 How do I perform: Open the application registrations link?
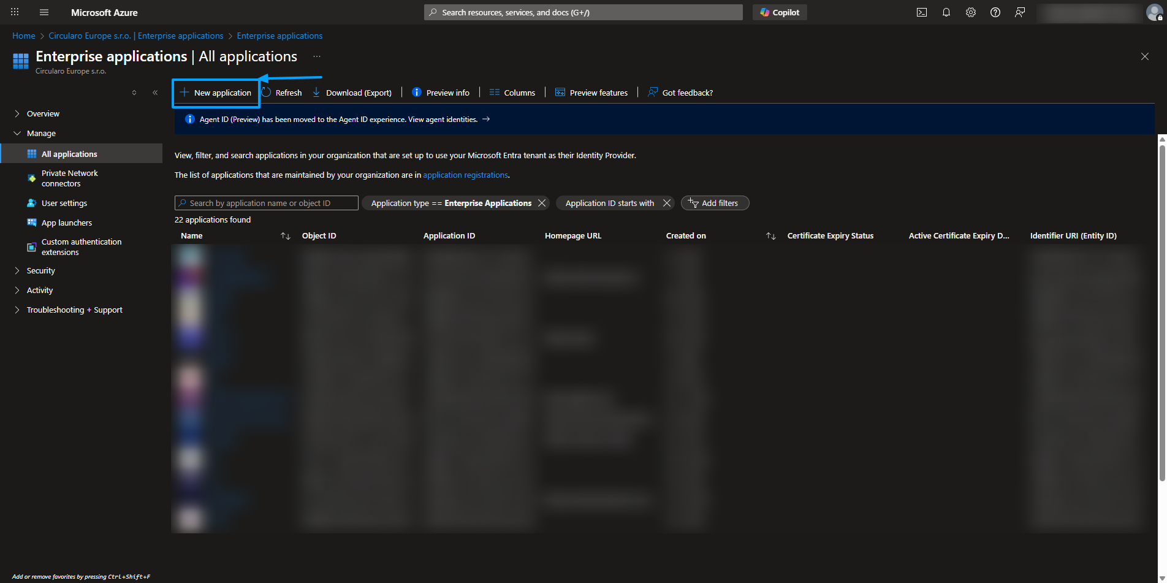click(465, 175)
